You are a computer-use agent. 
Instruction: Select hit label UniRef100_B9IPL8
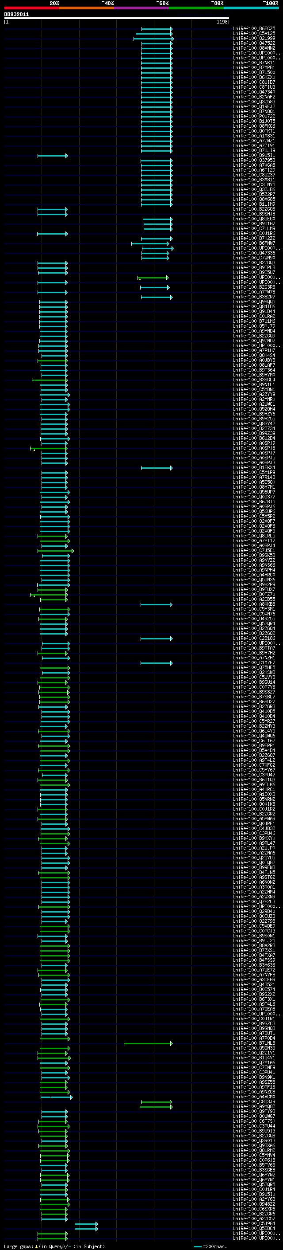tap(254, 267)
